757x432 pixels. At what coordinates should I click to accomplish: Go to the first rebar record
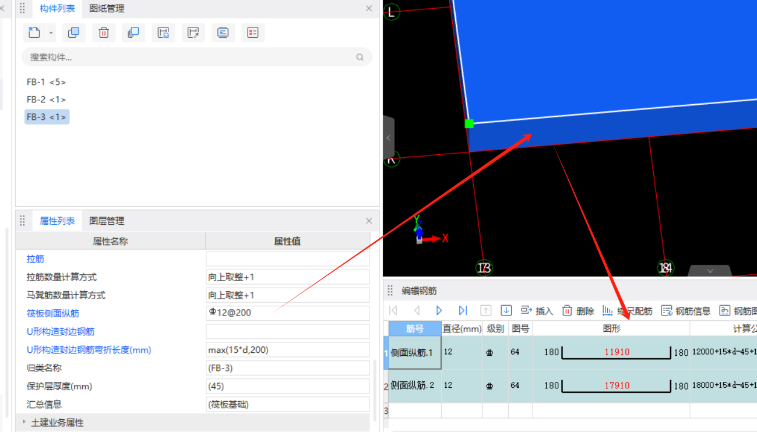click(x=393, y=311)
